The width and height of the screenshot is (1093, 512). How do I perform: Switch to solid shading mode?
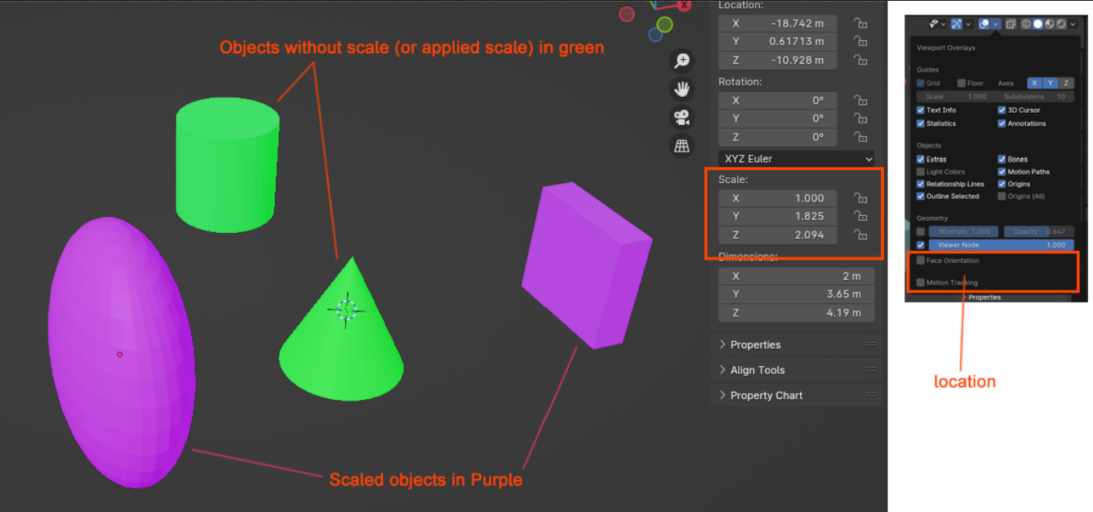coord(1037,24)
